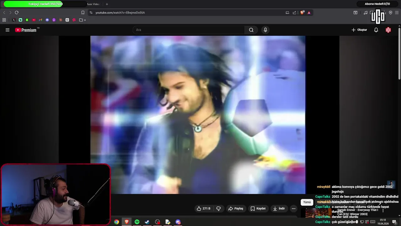This screenshot has width=401, height=226.
Task: Click the YouTube search magnifier button
Action: click(251, 30)
